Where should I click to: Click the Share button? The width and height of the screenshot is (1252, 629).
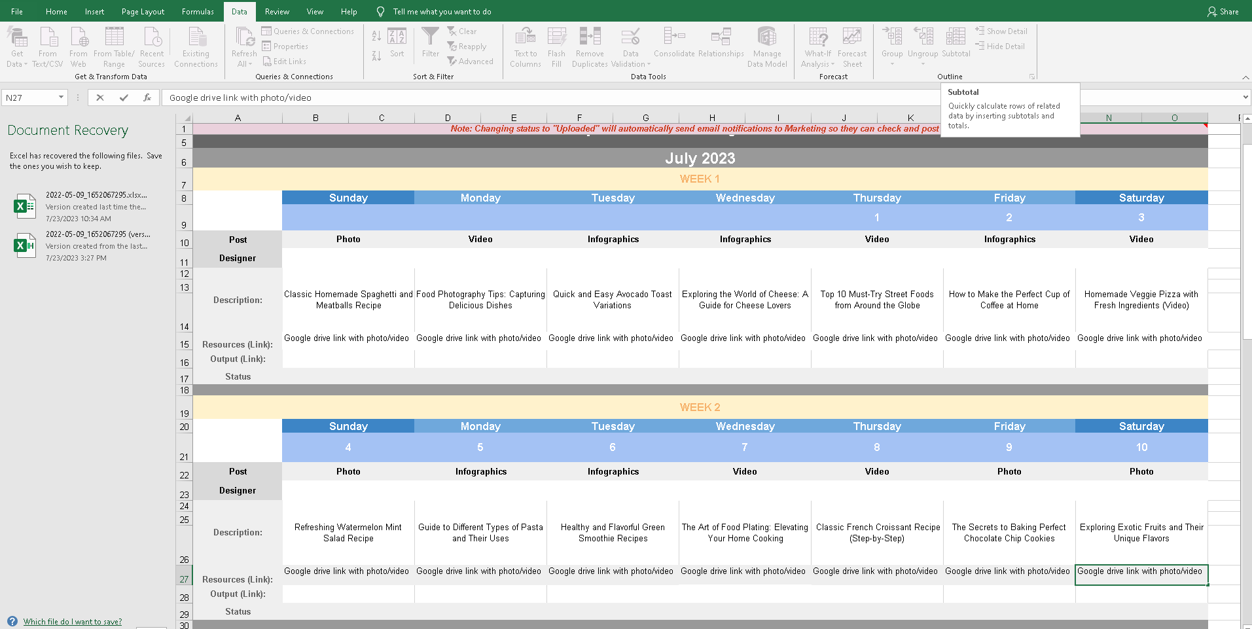[1223, 11]
